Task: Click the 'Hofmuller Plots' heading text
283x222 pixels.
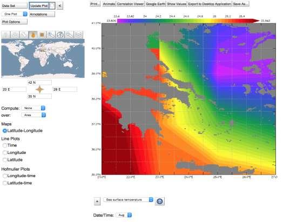Action: click(16, 169)
